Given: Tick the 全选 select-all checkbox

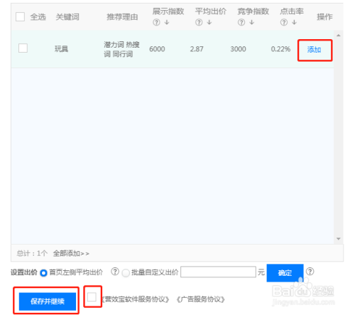Looking at the screenshot, I should click(x=20, y=17).
